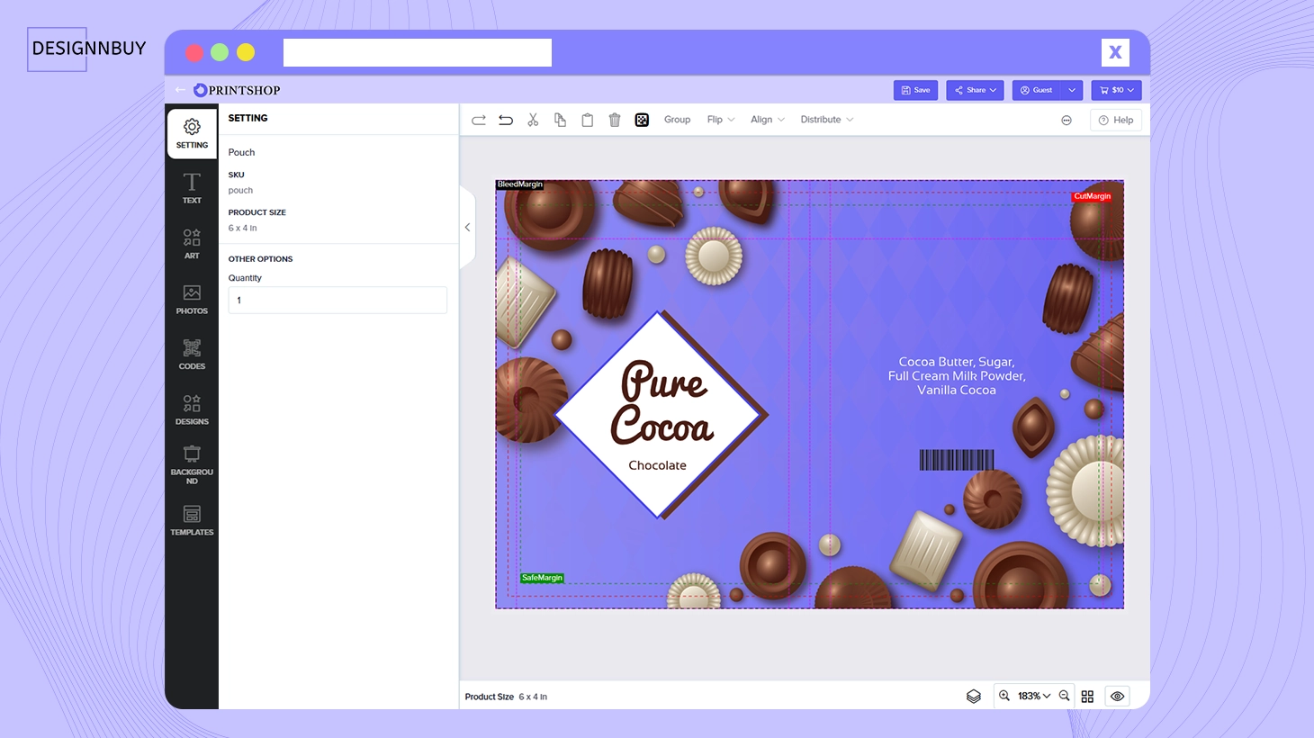Open the Codes panel in the sidebar
The image size is (1314, 738).
(x=192, y=354)
